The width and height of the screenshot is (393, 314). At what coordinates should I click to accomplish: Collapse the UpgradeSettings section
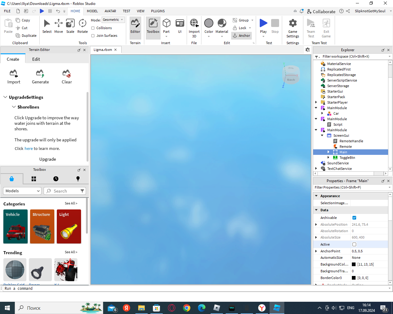[x=5, y=97]
